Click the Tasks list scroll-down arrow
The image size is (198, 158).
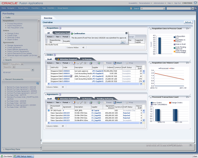click(x=39, y=56)
